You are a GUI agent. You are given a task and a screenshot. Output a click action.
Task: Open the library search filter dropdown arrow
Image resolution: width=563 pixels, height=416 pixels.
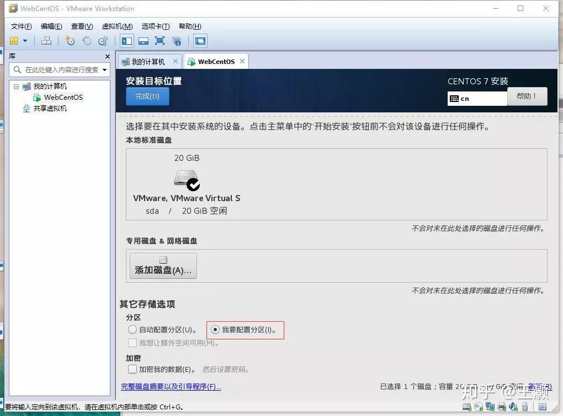[x=104, y=69]
